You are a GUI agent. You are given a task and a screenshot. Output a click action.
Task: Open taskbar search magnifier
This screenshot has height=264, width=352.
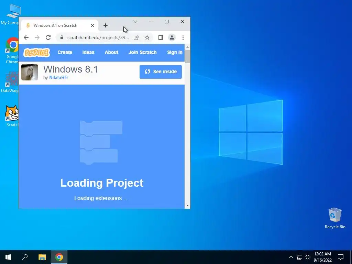[25, 257]
